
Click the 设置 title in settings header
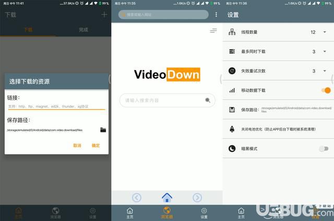point(233,15)
